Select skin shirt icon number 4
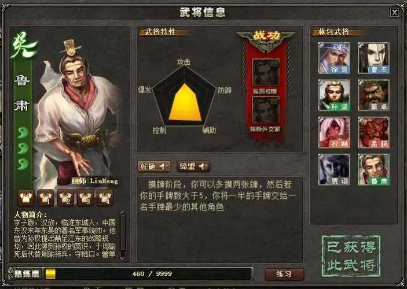This screenshot has height=289, width=407. 105,198
